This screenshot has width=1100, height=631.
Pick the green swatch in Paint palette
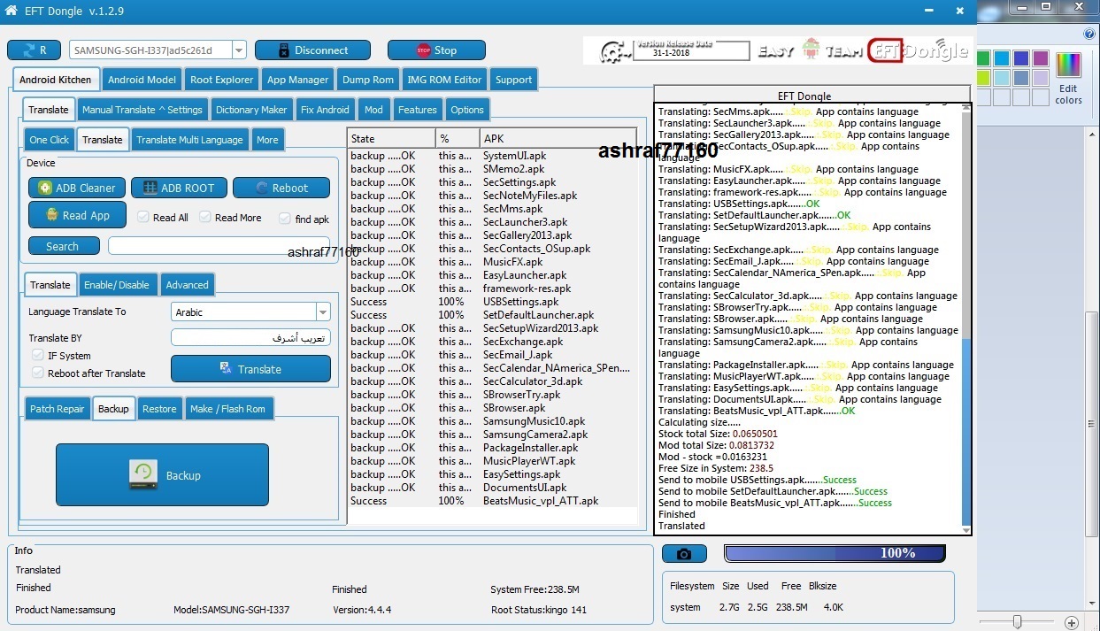click(983, 58)
